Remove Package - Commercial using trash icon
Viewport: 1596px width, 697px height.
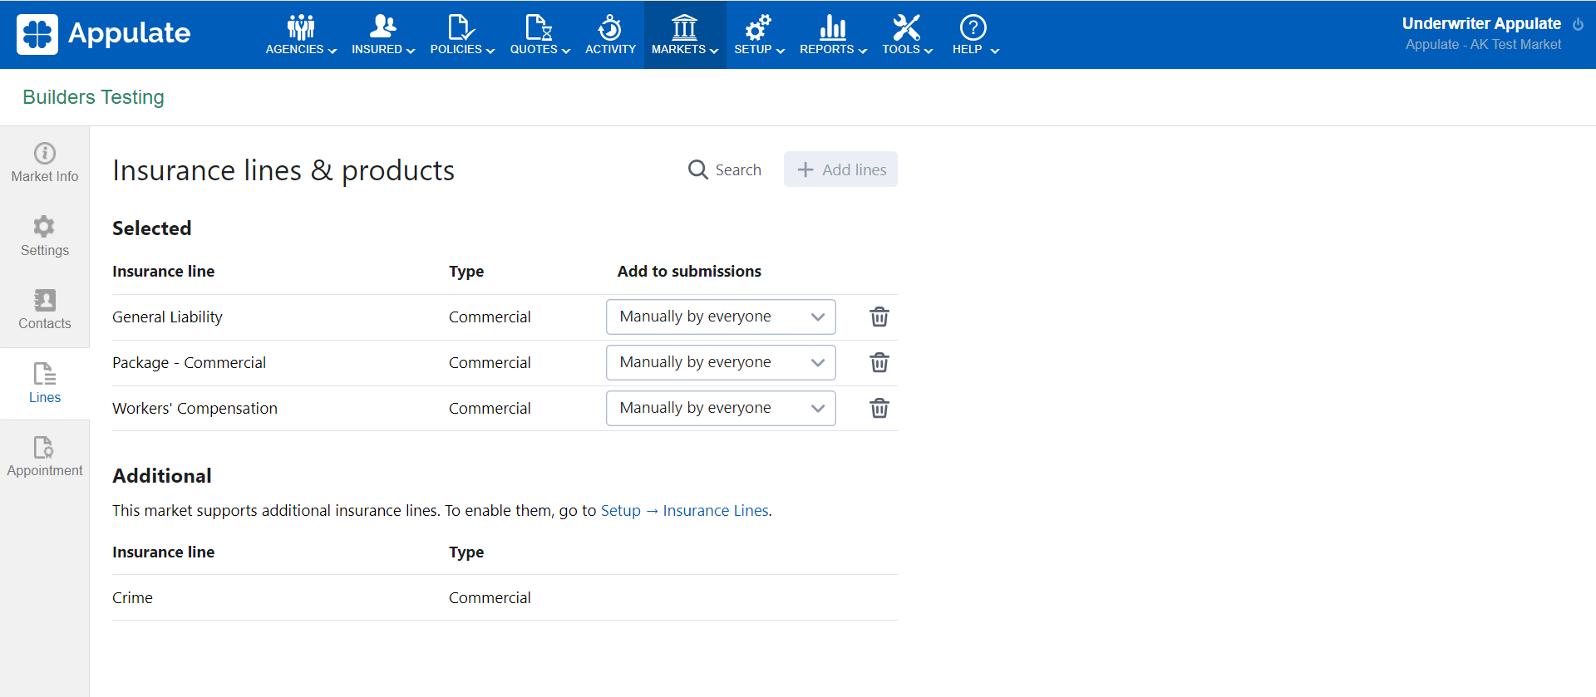pos(879,363)
